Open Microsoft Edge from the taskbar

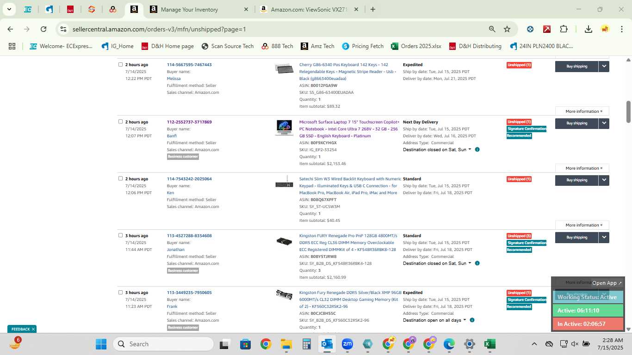[x=449, y=344]
